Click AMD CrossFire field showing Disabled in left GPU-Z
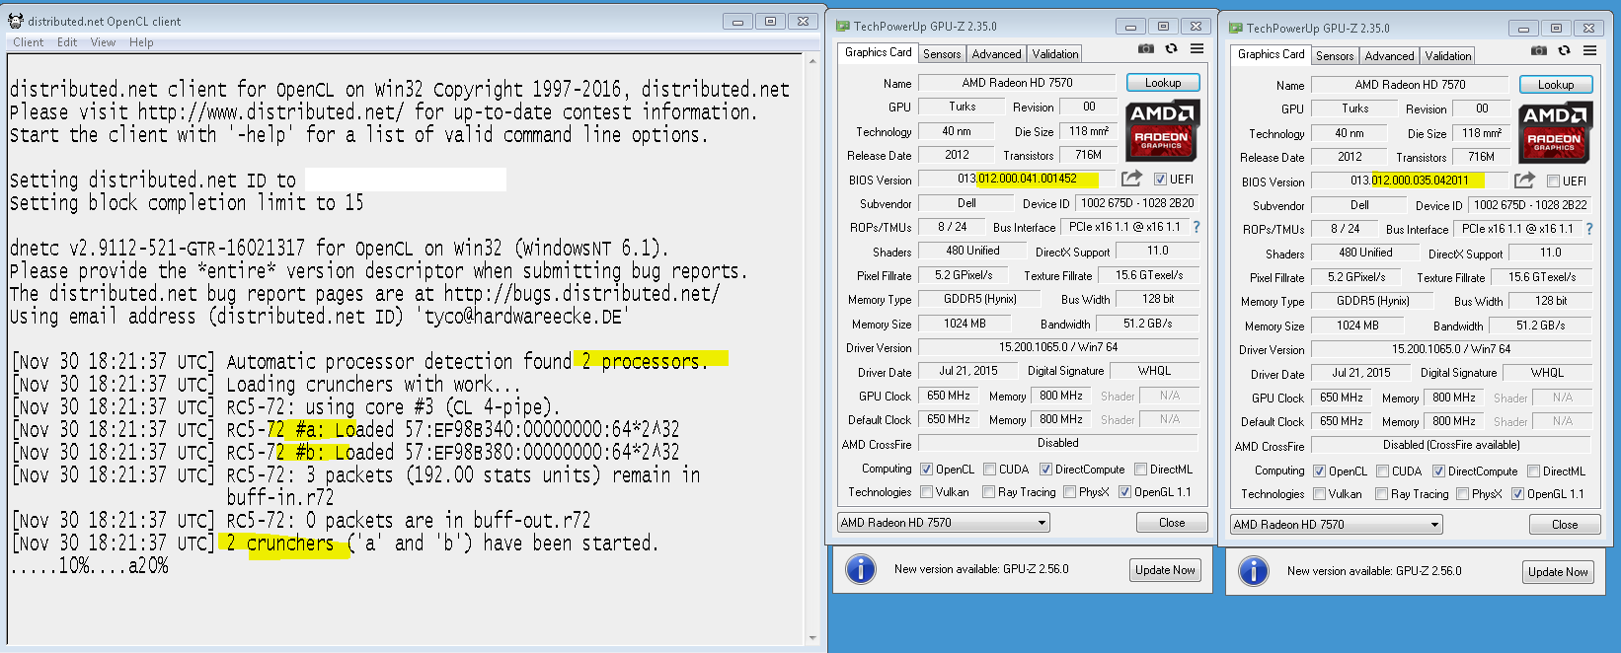Viewport: 1621px width, 653px height. click(1057, 443)
